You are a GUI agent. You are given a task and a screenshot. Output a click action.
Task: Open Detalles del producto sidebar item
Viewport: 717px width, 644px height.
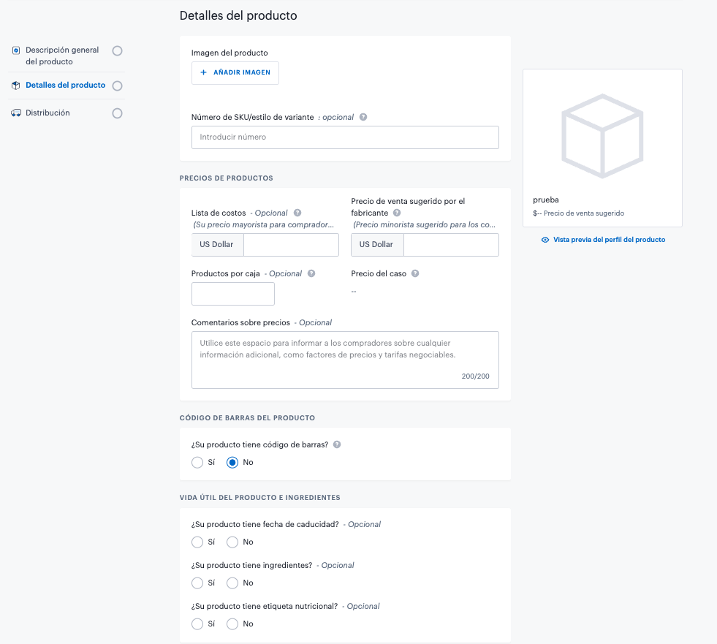pos(65,86)
